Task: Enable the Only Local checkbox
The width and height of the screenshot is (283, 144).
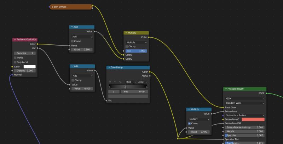Action: [x=15, y=62]
